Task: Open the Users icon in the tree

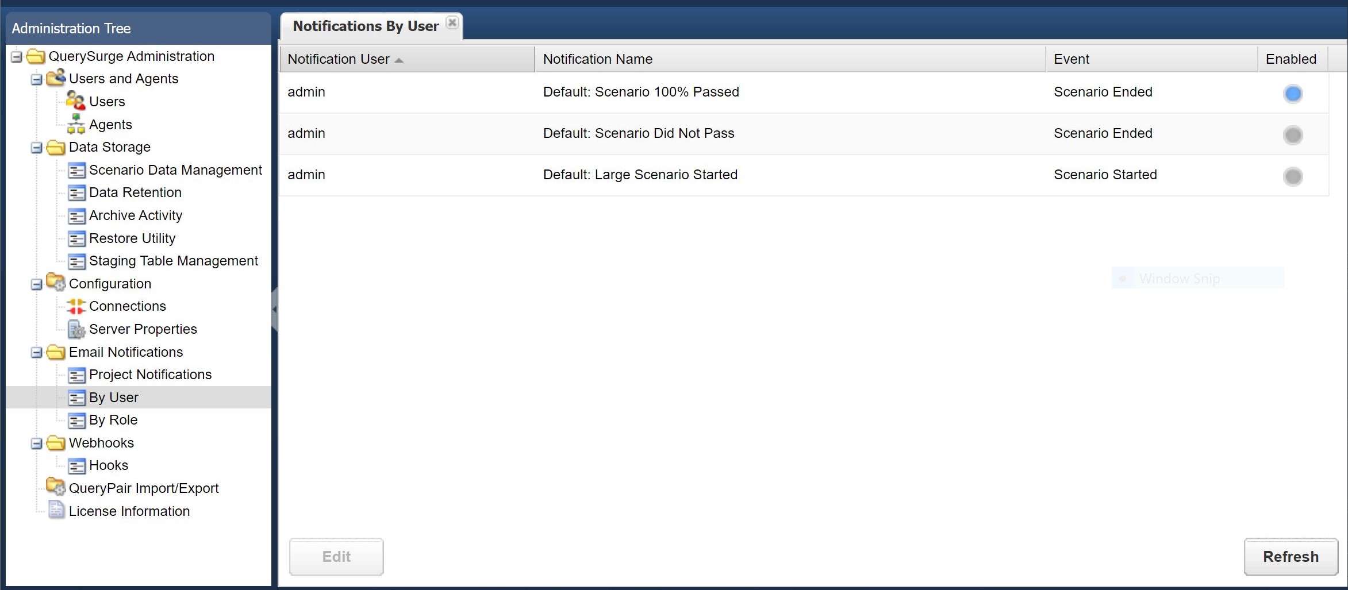Action: point(75,101)
